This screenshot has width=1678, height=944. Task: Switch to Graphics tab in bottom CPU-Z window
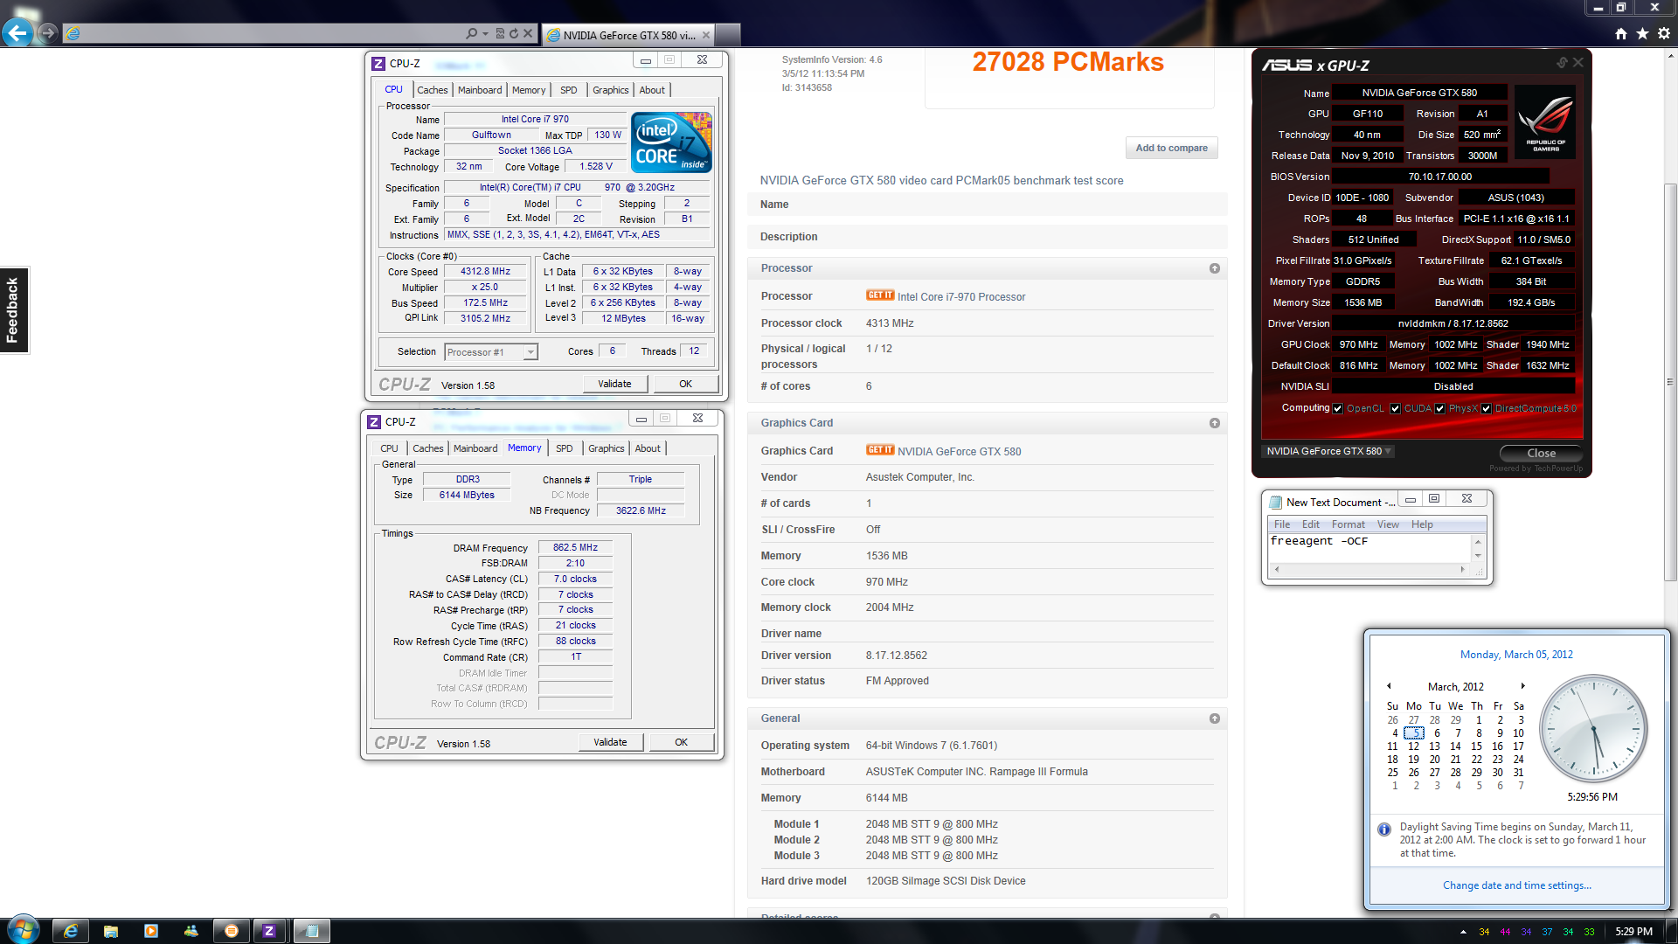(607, 448)
